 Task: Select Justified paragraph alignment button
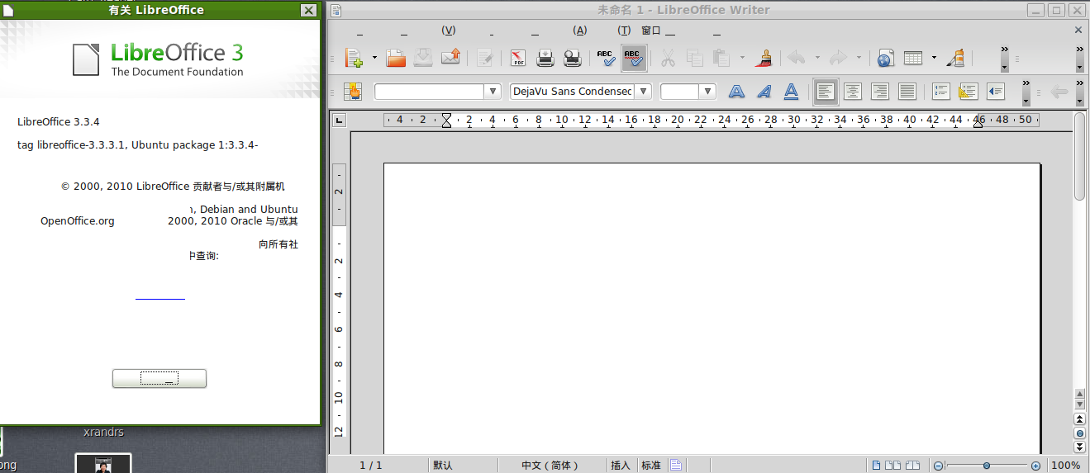[x=907, y=92]
